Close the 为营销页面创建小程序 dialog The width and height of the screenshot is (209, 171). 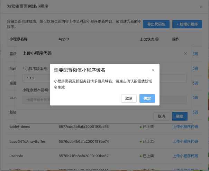201,7
